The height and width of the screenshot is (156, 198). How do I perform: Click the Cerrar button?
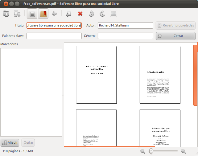175,36
